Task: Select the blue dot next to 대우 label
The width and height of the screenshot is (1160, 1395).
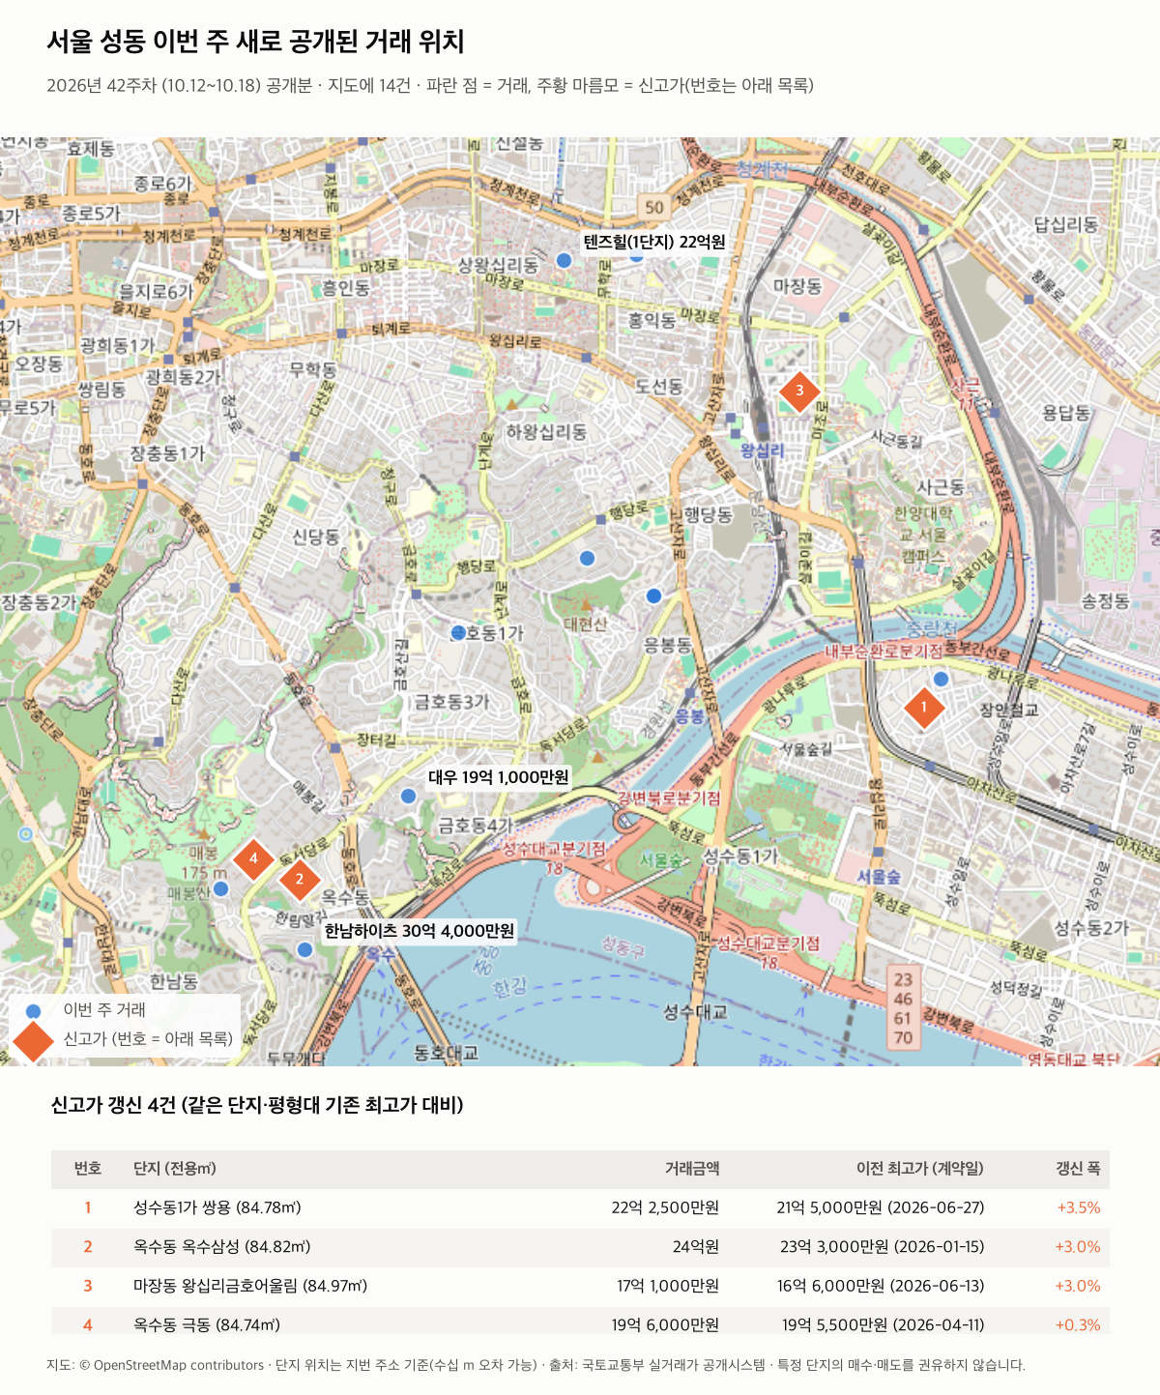Action: 408,796
